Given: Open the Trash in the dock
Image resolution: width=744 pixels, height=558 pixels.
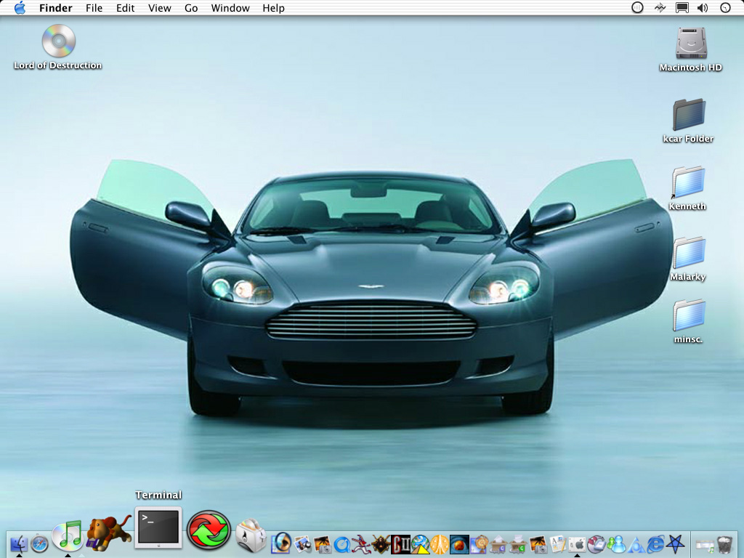Looking at the screenshot, I should [724, 543].
